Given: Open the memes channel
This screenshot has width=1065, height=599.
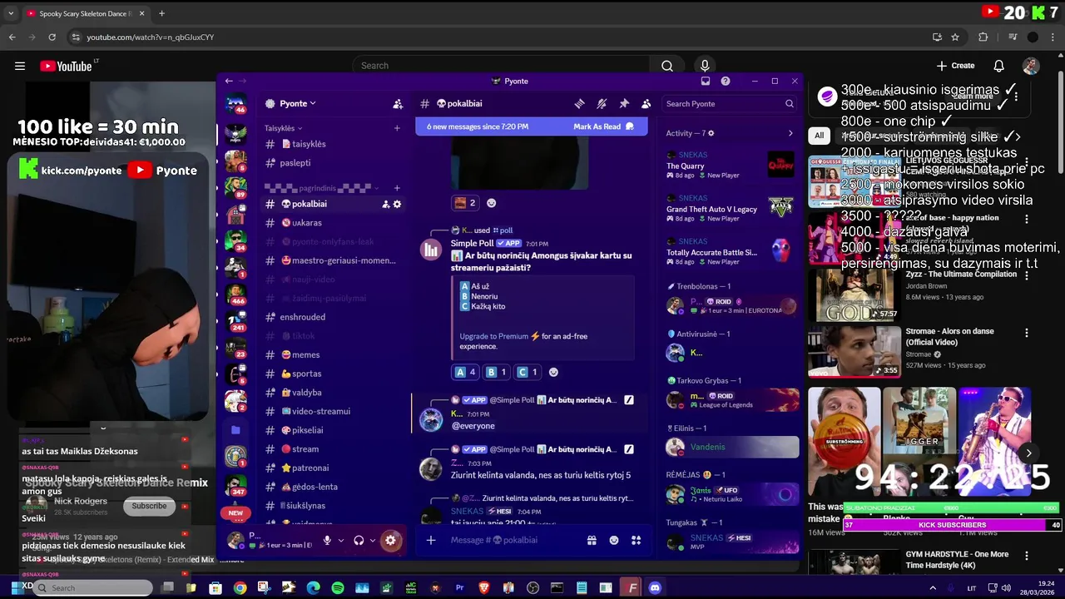Looking at the screenshot, I should tap(333, 354).
